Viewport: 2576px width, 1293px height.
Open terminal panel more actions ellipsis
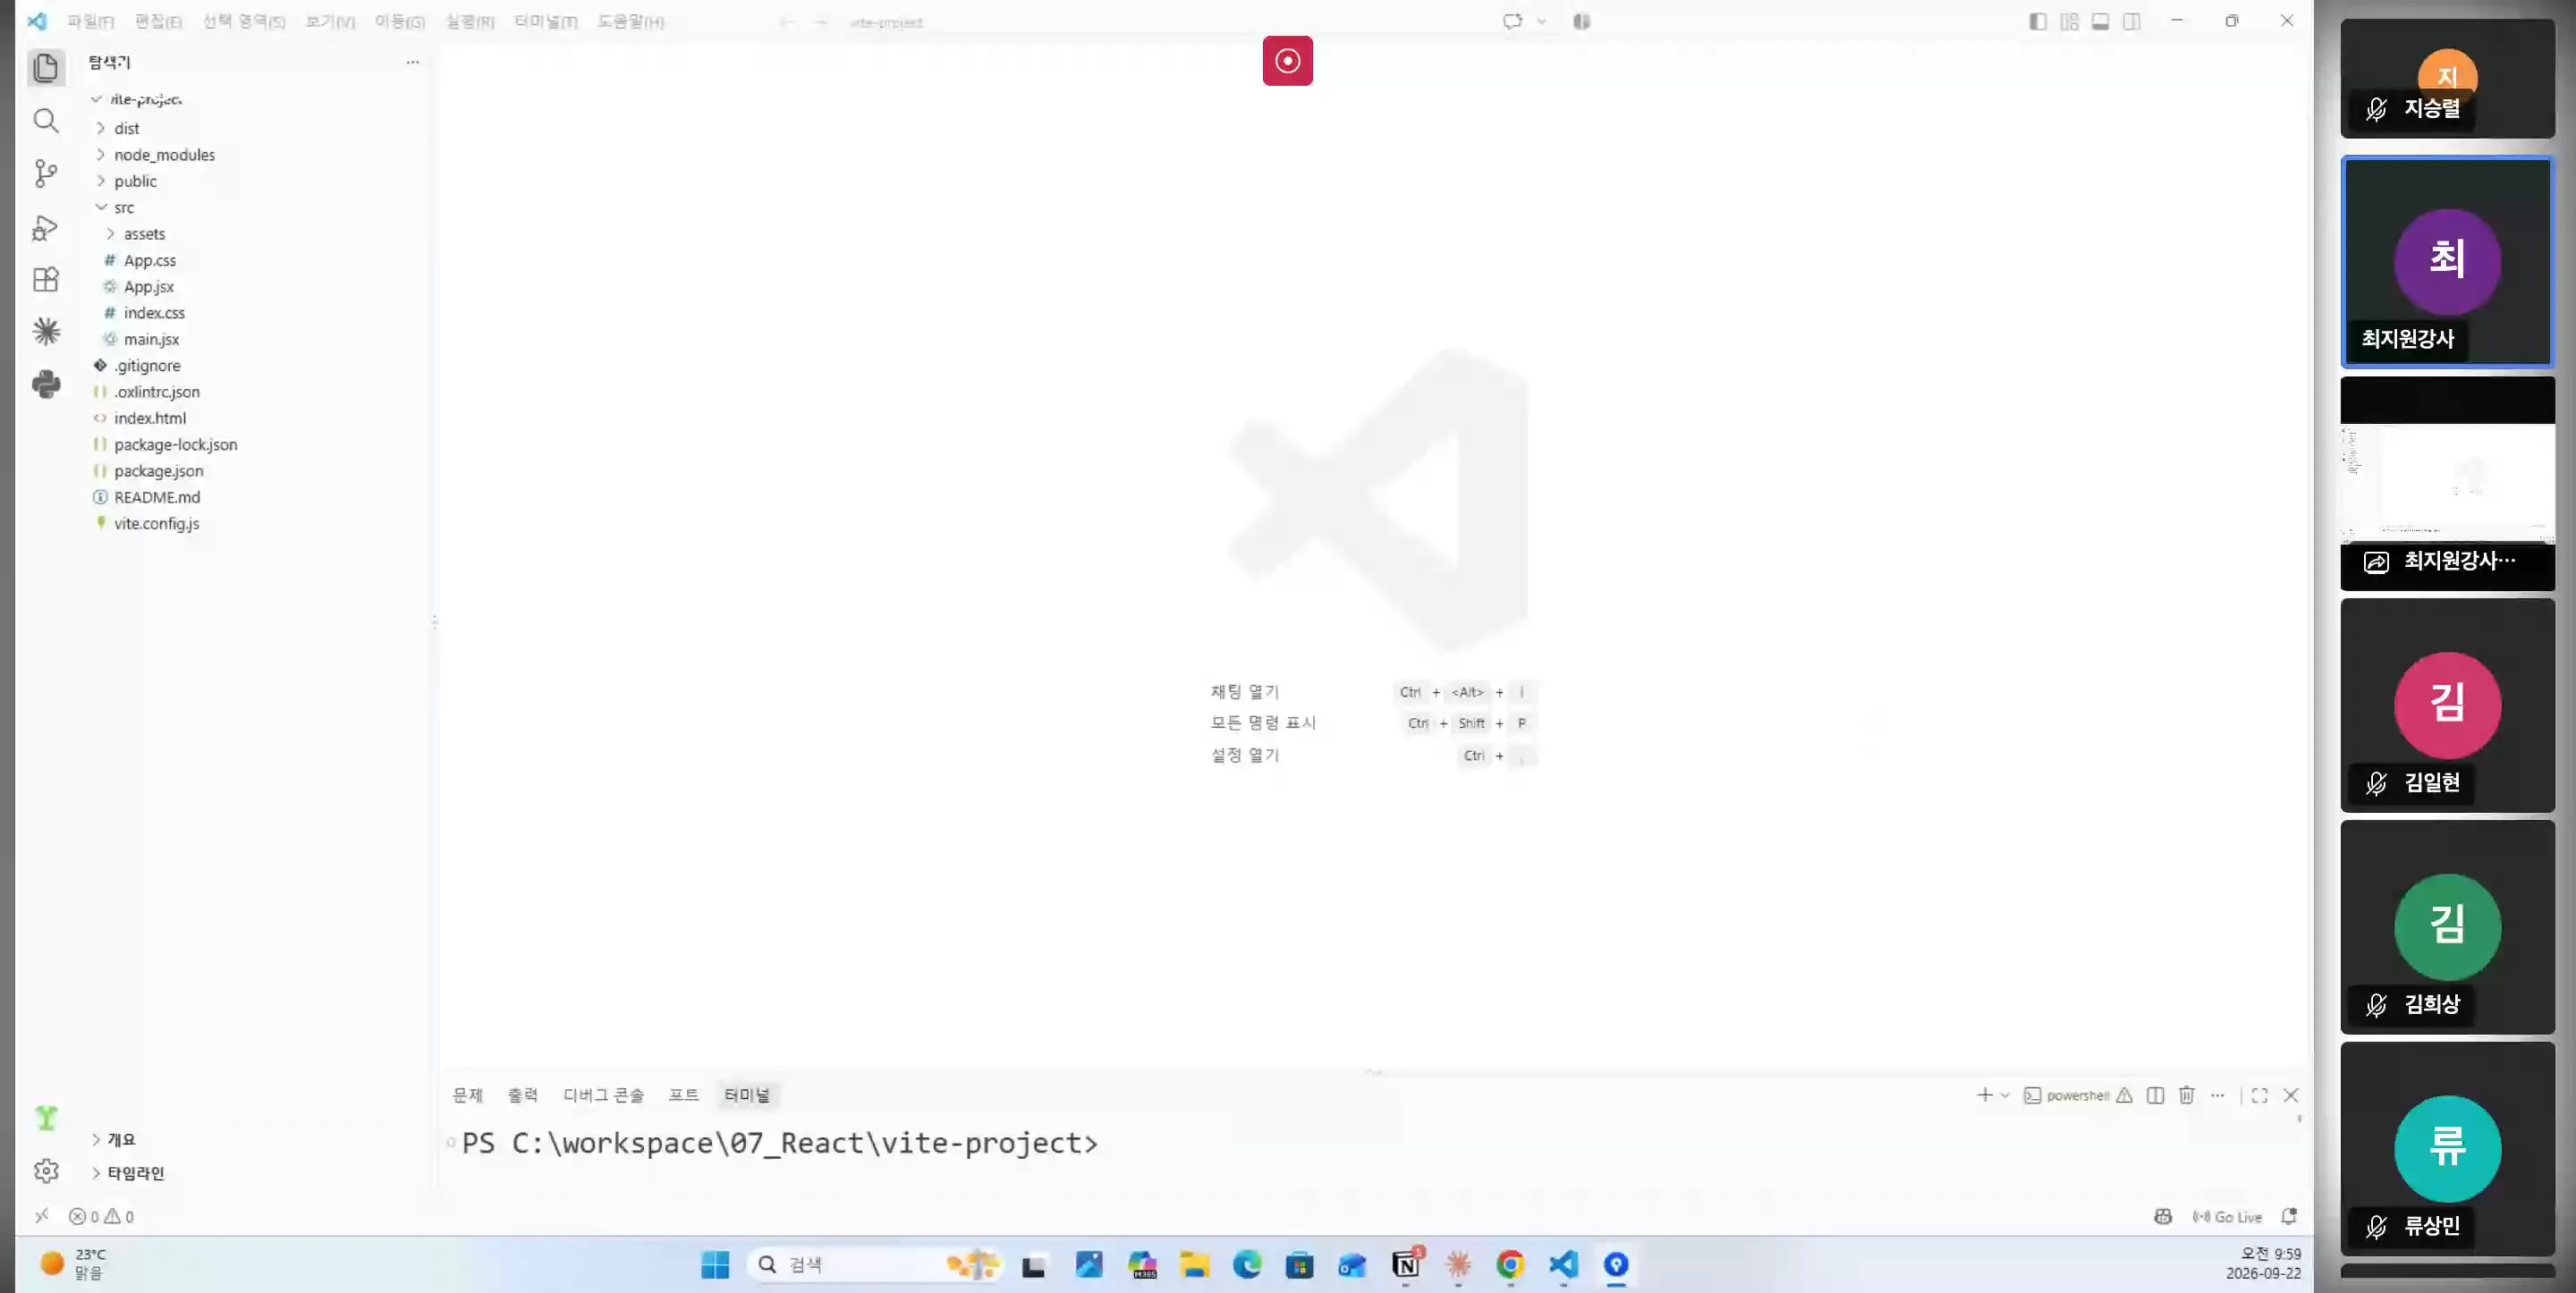pyautogui.click(x=2217, y=1095)
